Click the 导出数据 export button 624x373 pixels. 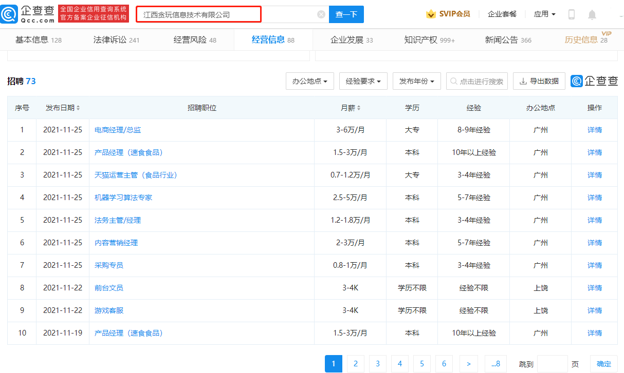pos(539,81)
